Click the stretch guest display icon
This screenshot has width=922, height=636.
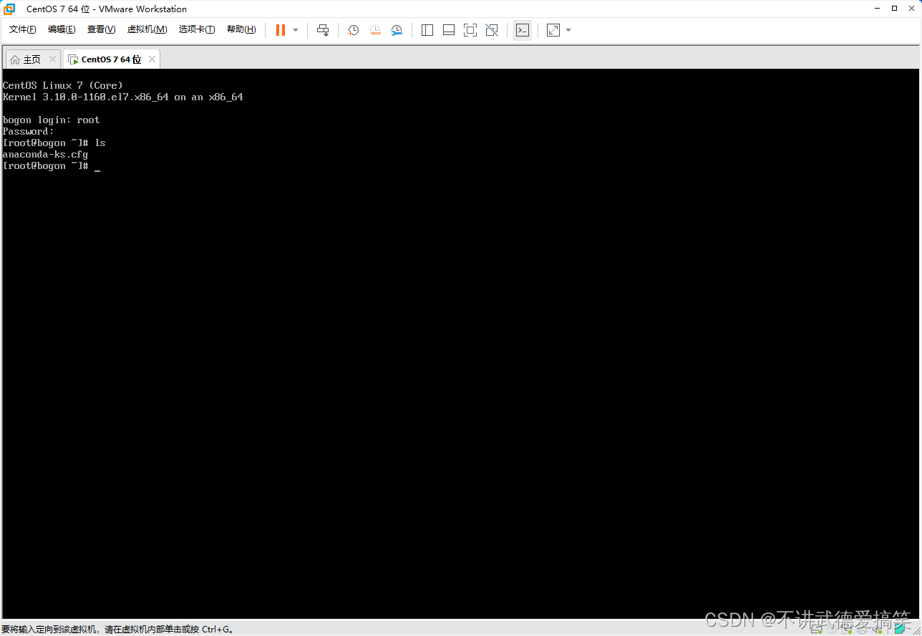553,30
